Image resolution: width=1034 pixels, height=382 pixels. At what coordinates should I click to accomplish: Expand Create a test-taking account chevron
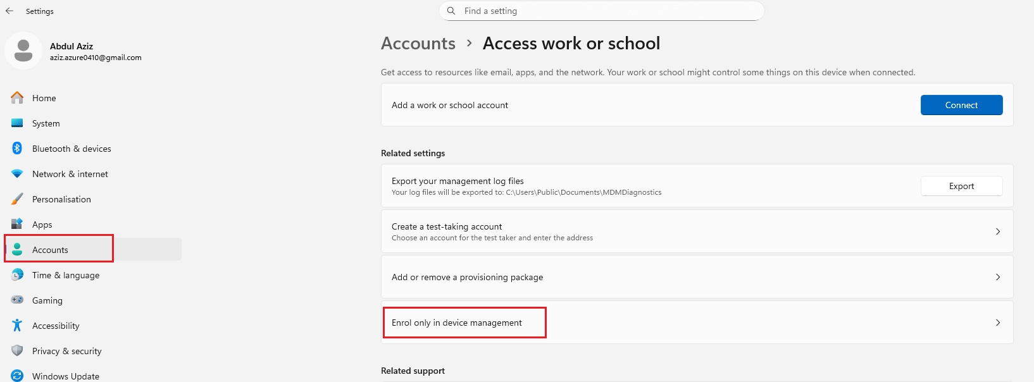point(997,231)
